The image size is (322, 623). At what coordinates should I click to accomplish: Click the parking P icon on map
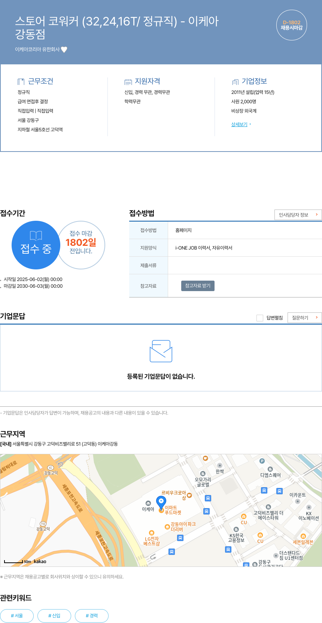(x=262, y=461)
